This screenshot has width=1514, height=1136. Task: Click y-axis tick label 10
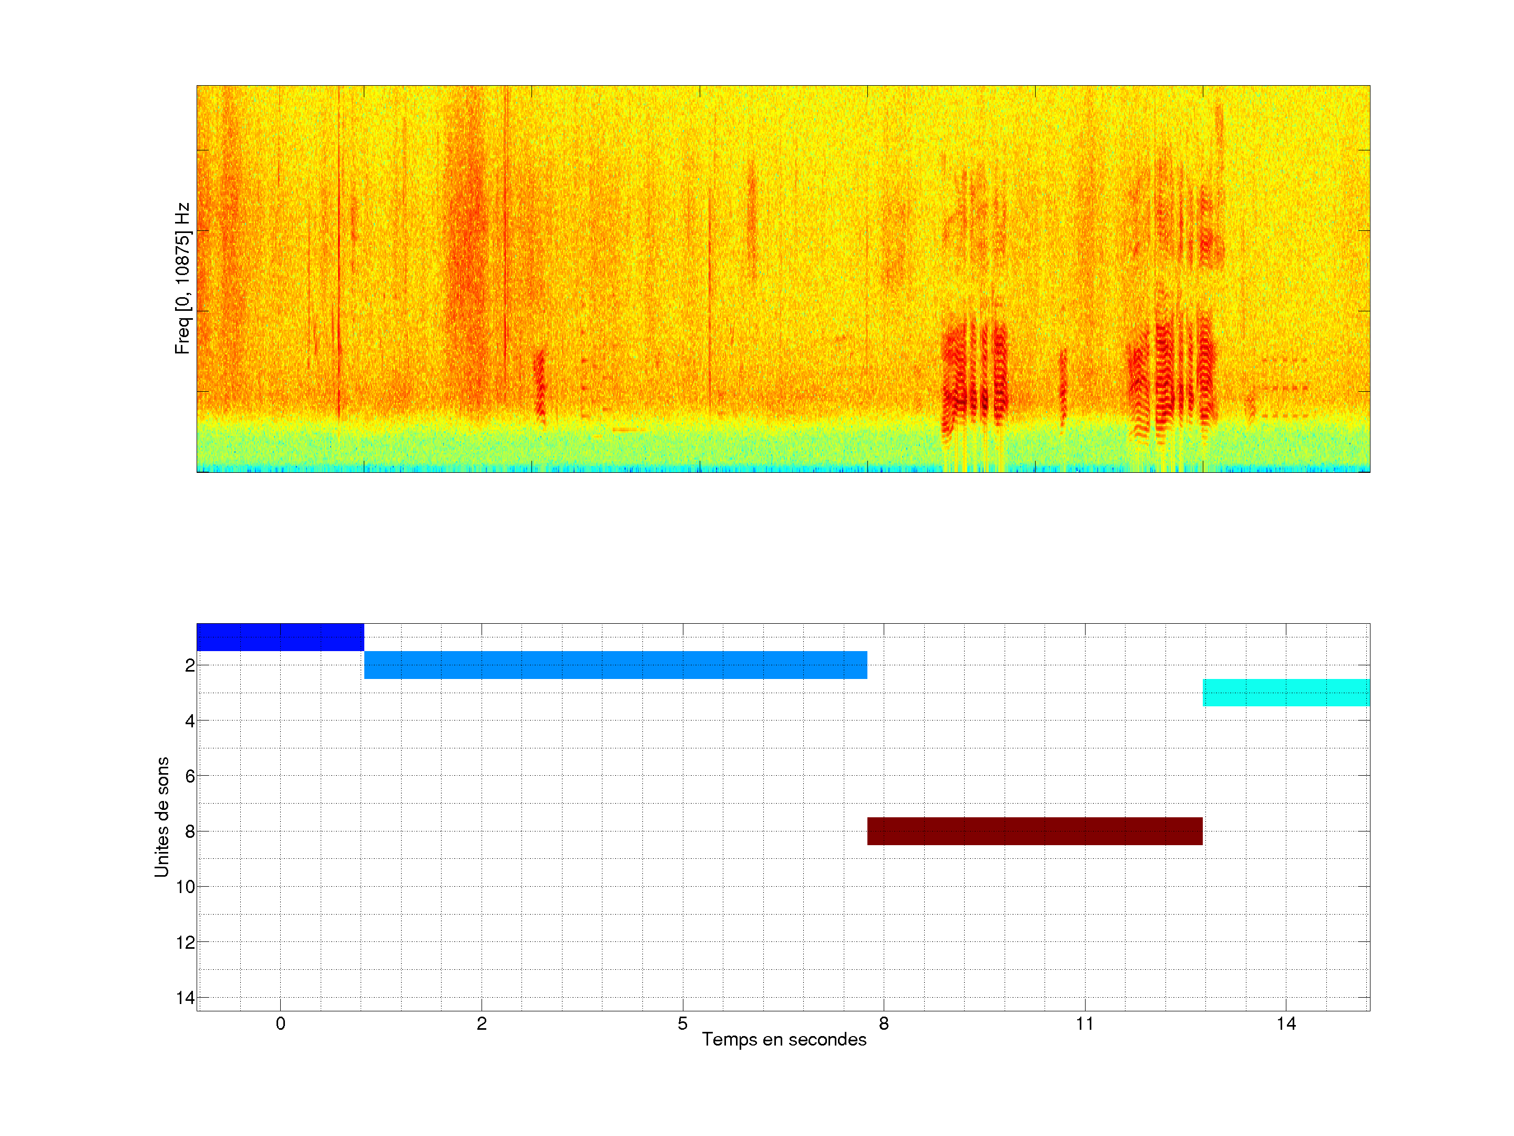[186, 887]
